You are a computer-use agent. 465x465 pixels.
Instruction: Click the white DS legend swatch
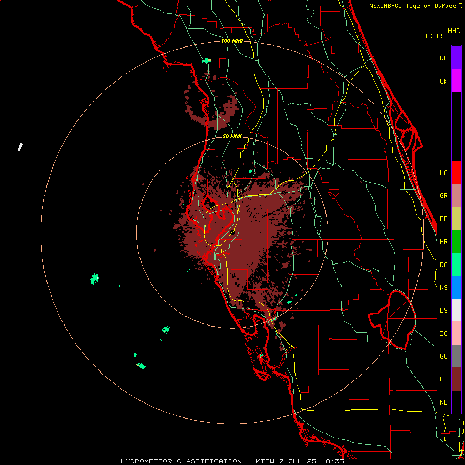(456, 310)
